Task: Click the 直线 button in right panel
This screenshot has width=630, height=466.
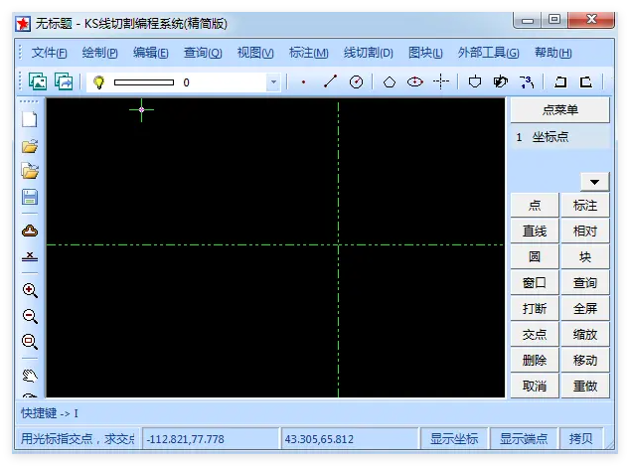Action: click(535, 231)
